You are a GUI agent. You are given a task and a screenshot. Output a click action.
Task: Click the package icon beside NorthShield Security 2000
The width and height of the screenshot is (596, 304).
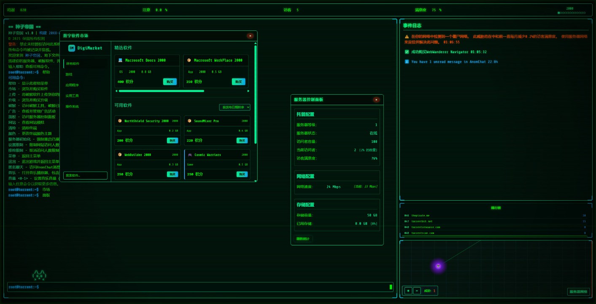[x=120, y=121]
